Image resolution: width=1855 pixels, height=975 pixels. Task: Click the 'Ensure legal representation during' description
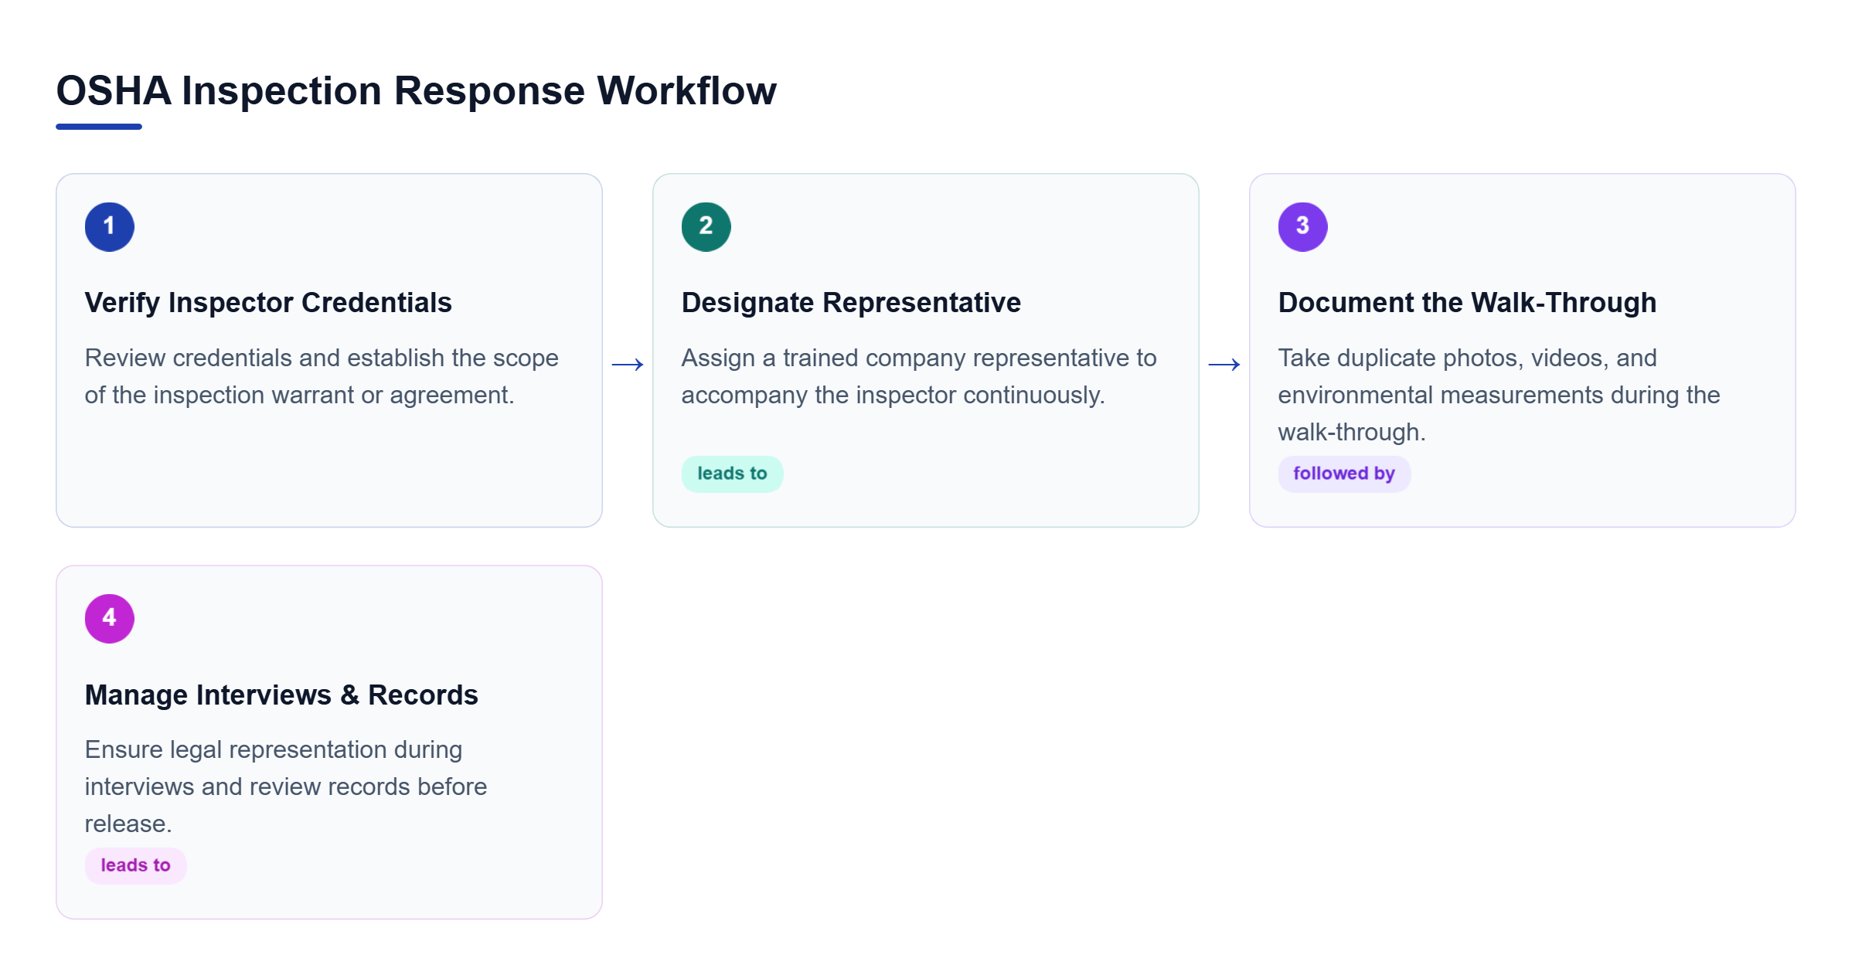(286, 786)
